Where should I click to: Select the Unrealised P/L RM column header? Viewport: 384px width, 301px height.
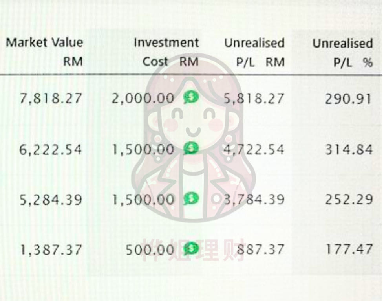point(254,52)
